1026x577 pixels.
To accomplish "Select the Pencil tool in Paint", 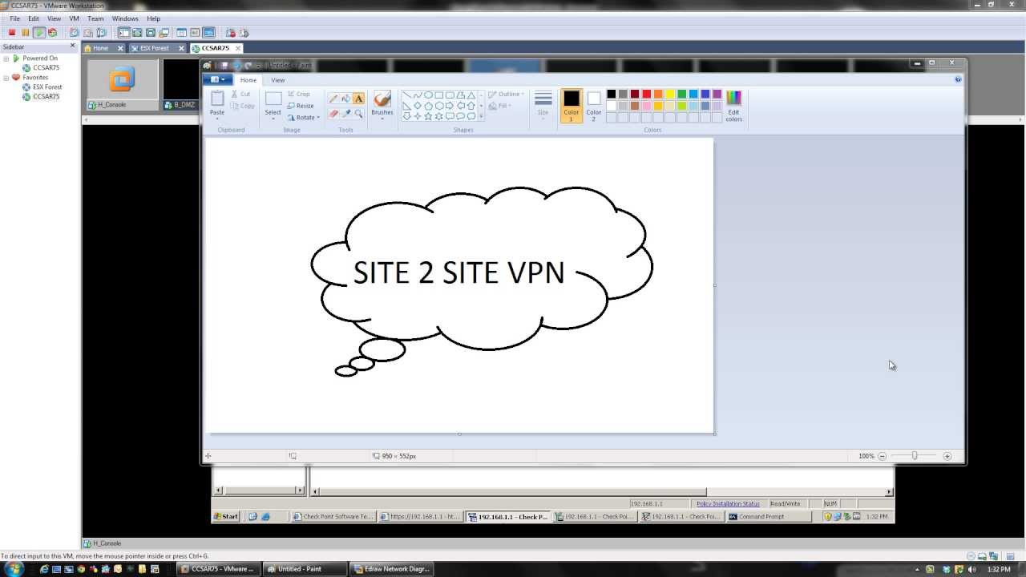I will point(333,99).
